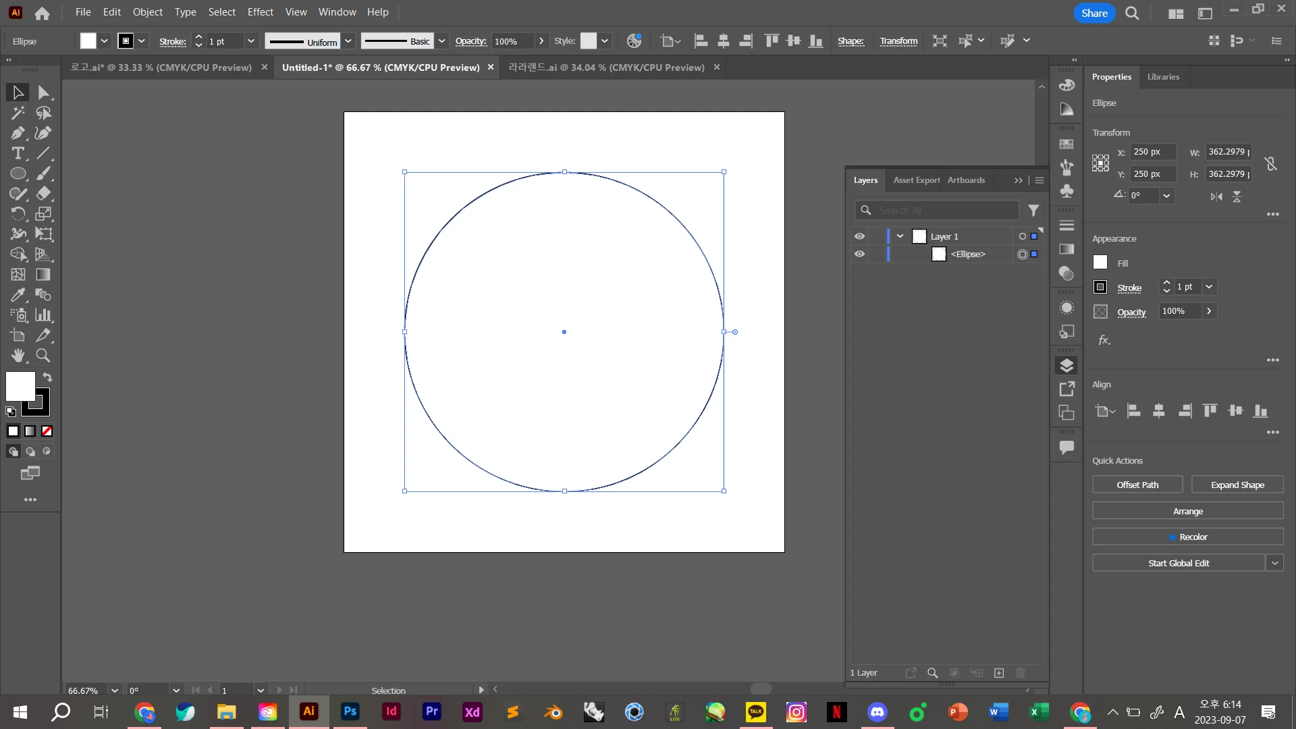Click the Direct Selection tool
The image size is (1296, 729).
(x=43, y=92)
